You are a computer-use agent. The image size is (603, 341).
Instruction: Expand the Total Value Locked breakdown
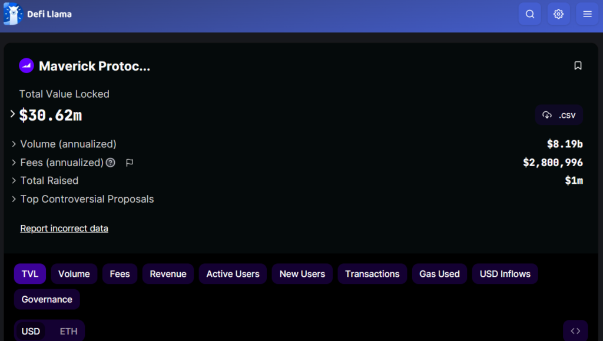[x=13, y=114]
